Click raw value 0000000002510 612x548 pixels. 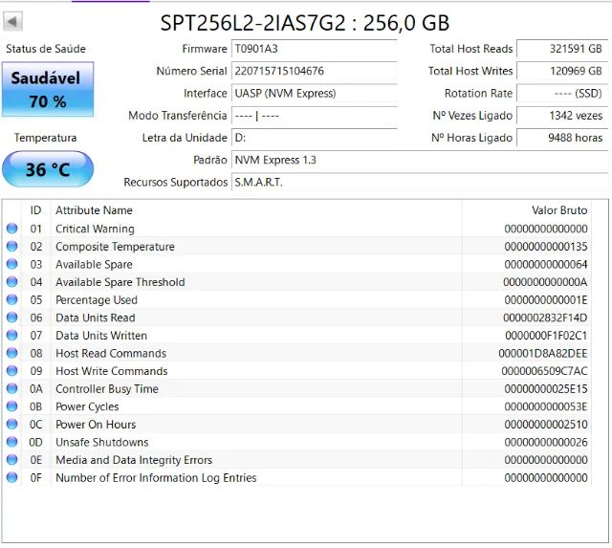tap(546, 425)
